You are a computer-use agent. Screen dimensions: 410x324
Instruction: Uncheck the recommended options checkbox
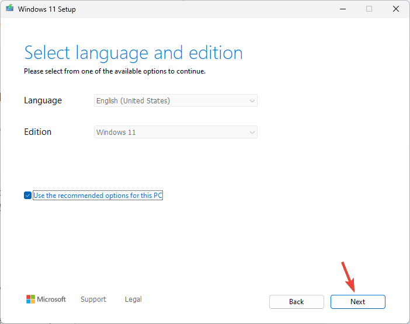click(x=27, y=196)
